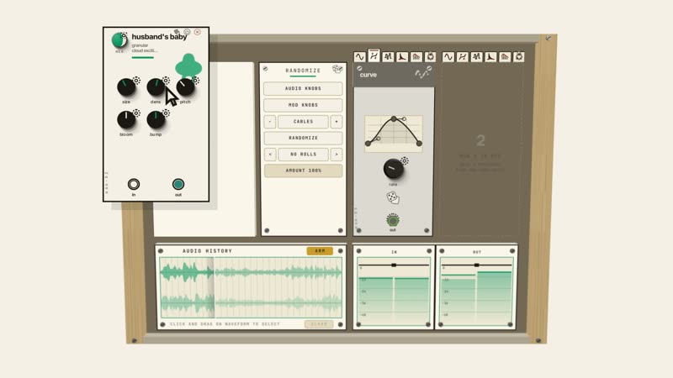
Task: Click the husband's baby module title
Action: pyautogui.click(x=159, y=37)
